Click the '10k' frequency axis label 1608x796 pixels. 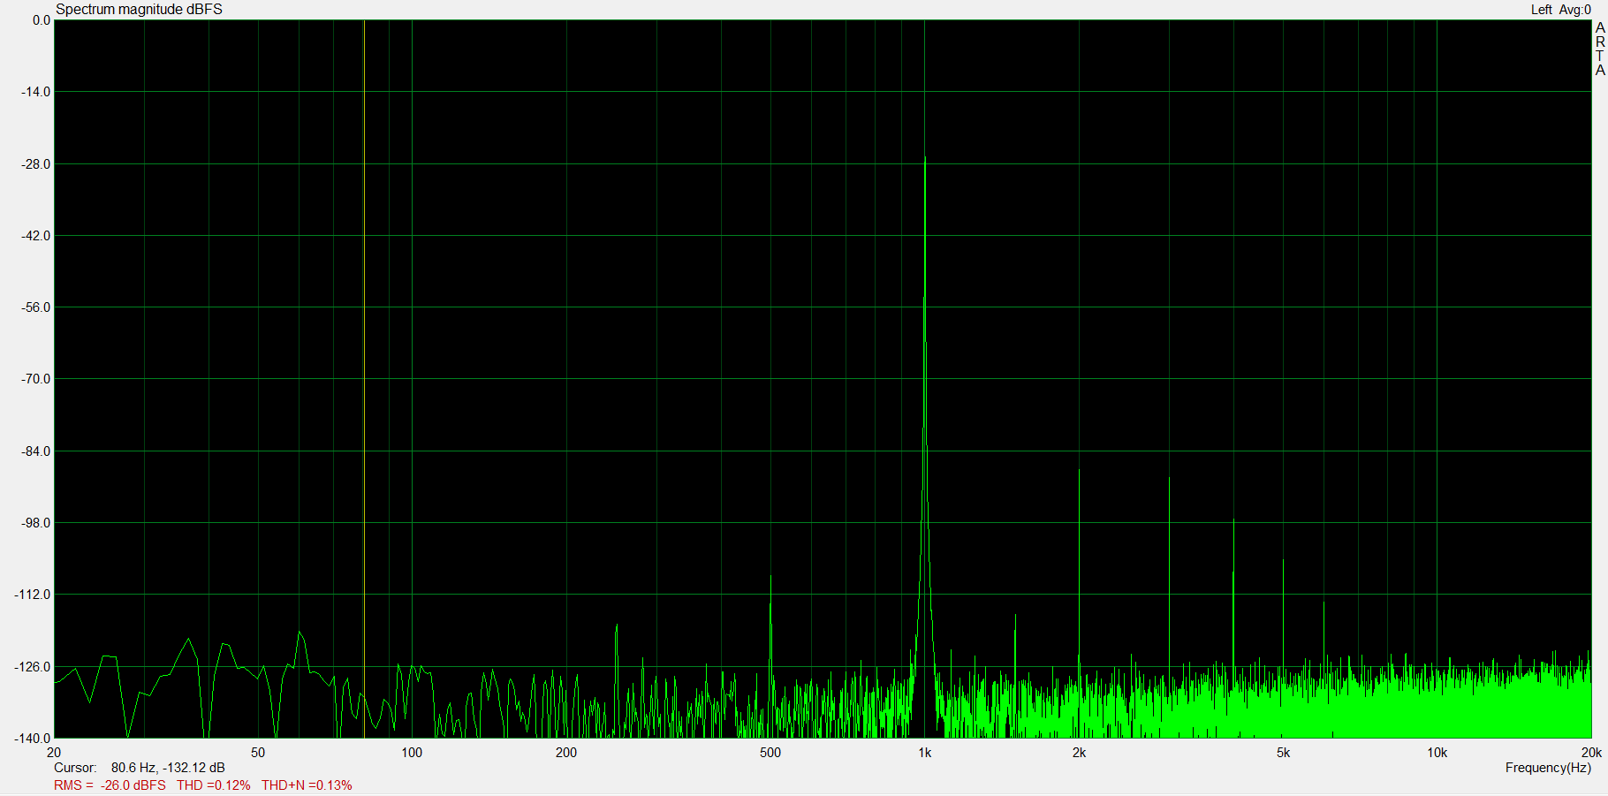(x=1437, y=753)
